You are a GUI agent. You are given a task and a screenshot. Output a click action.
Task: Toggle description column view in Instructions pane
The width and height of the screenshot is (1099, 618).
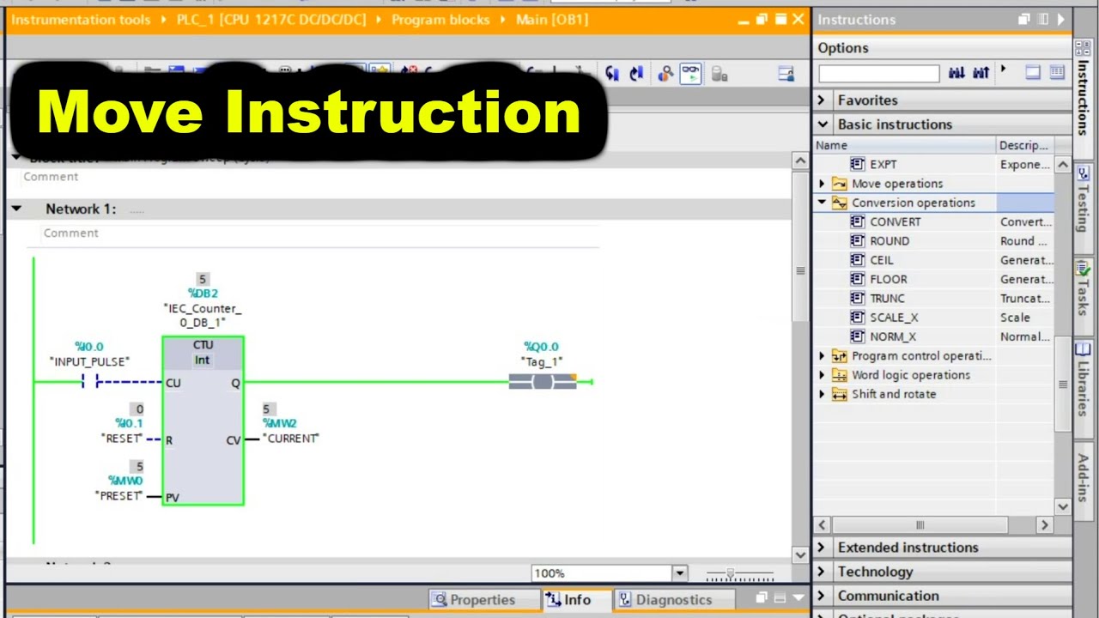pyautogui.click(x=1057, y=73)
